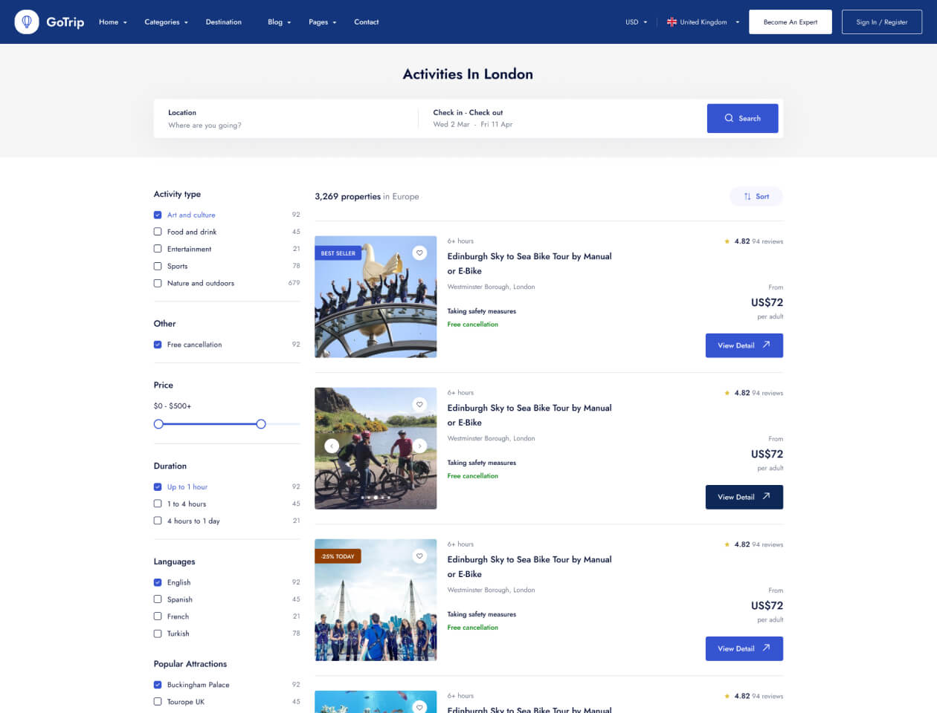Click the Become An Expert button
This screenshot has width=937, height=713.
[790, 22]
